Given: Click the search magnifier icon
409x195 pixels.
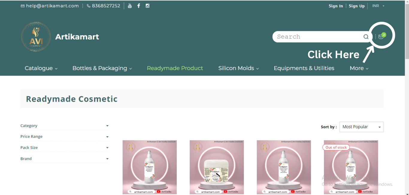Looking at the screenshot, I should pos(366,37).
